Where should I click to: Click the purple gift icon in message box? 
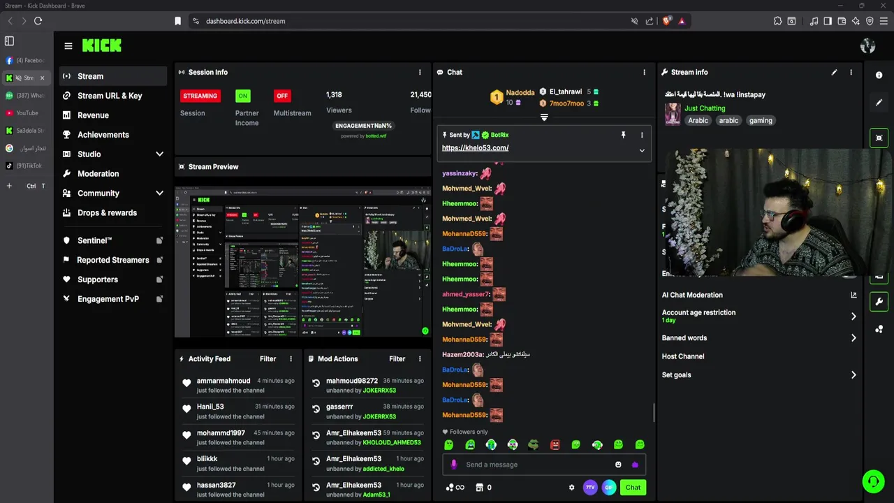tap(635, 465)
